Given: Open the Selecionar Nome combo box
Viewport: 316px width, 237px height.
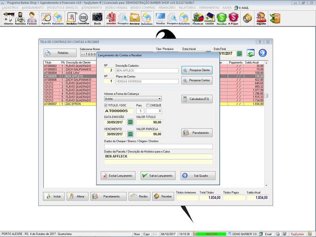Looking at the screenshot, I should click(x=88, y=54).
